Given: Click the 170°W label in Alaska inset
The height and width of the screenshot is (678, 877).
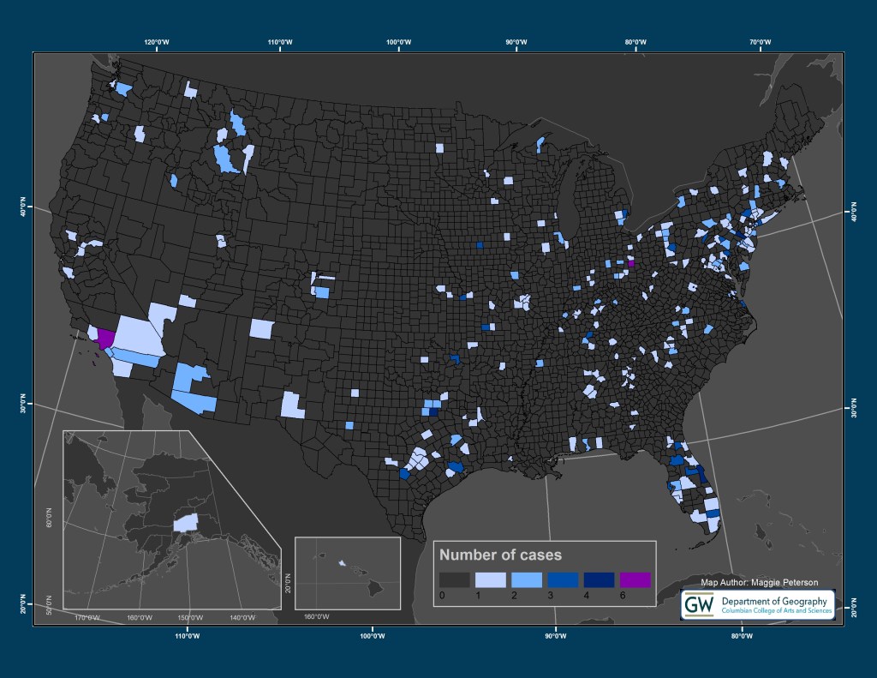Looking at the screenshot, I should pos(87,617).
